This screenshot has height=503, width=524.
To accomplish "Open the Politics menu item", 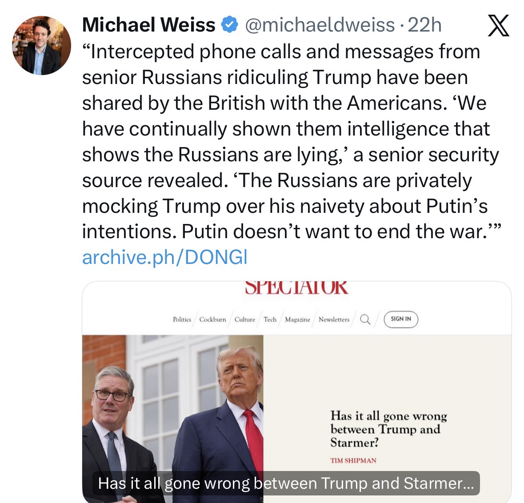I will [182, 319].
